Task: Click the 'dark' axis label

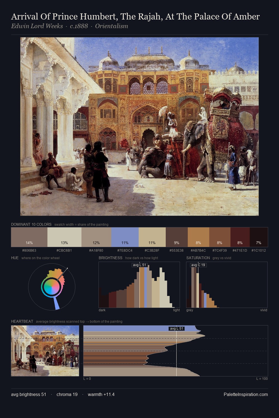Action: pos(102,310)
